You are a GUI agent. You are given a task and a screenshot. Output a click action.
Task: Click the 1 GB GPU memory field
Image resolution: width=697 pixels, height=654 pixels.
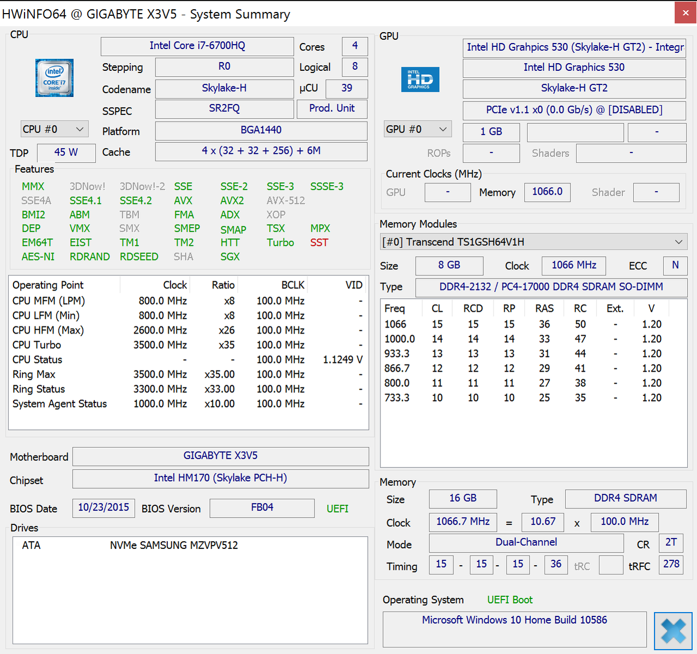coord(492,132)
